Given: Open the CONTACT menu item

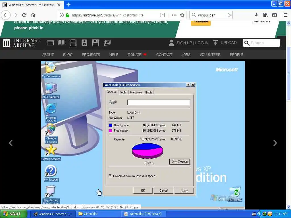Looking at the screenshot, I should point(164,55).
